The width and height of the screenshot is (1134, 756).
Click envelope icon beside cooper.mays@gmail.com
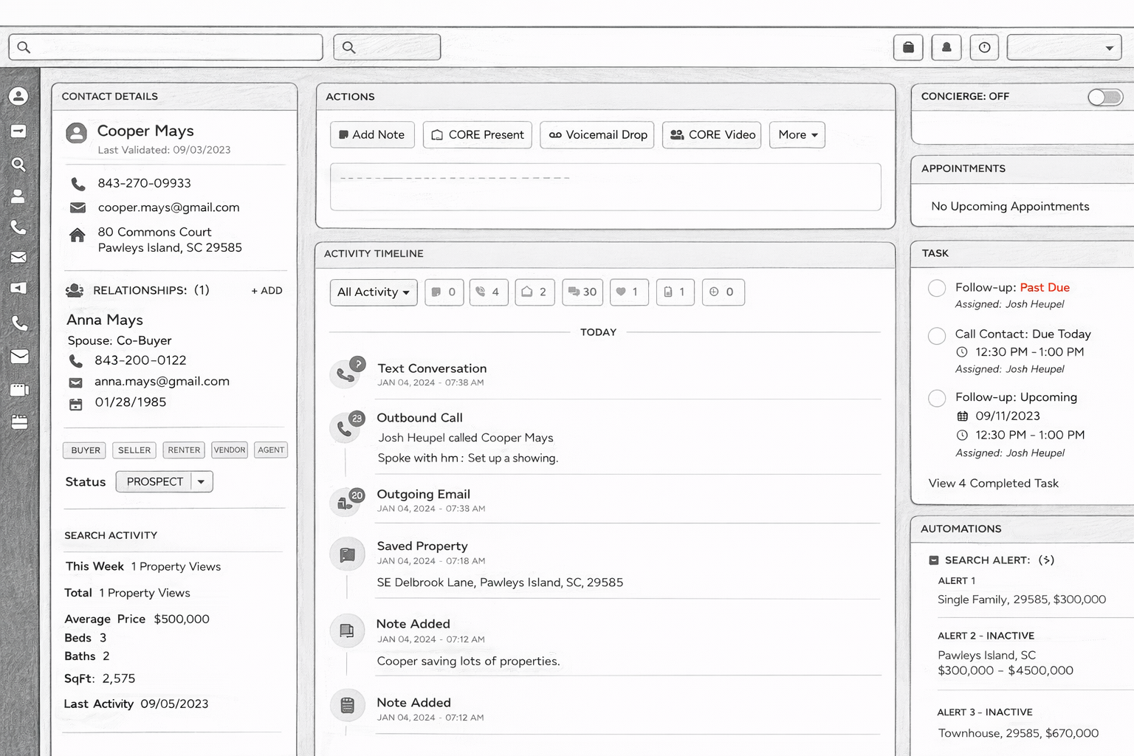tap(78, 207)
